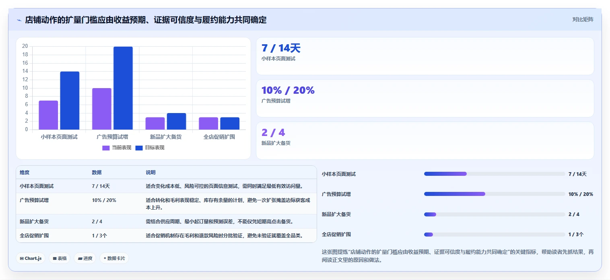Click the 20 tick on the chart y-axis
The height and width of the screenshot is (280, 610).
tap(25, 46)
